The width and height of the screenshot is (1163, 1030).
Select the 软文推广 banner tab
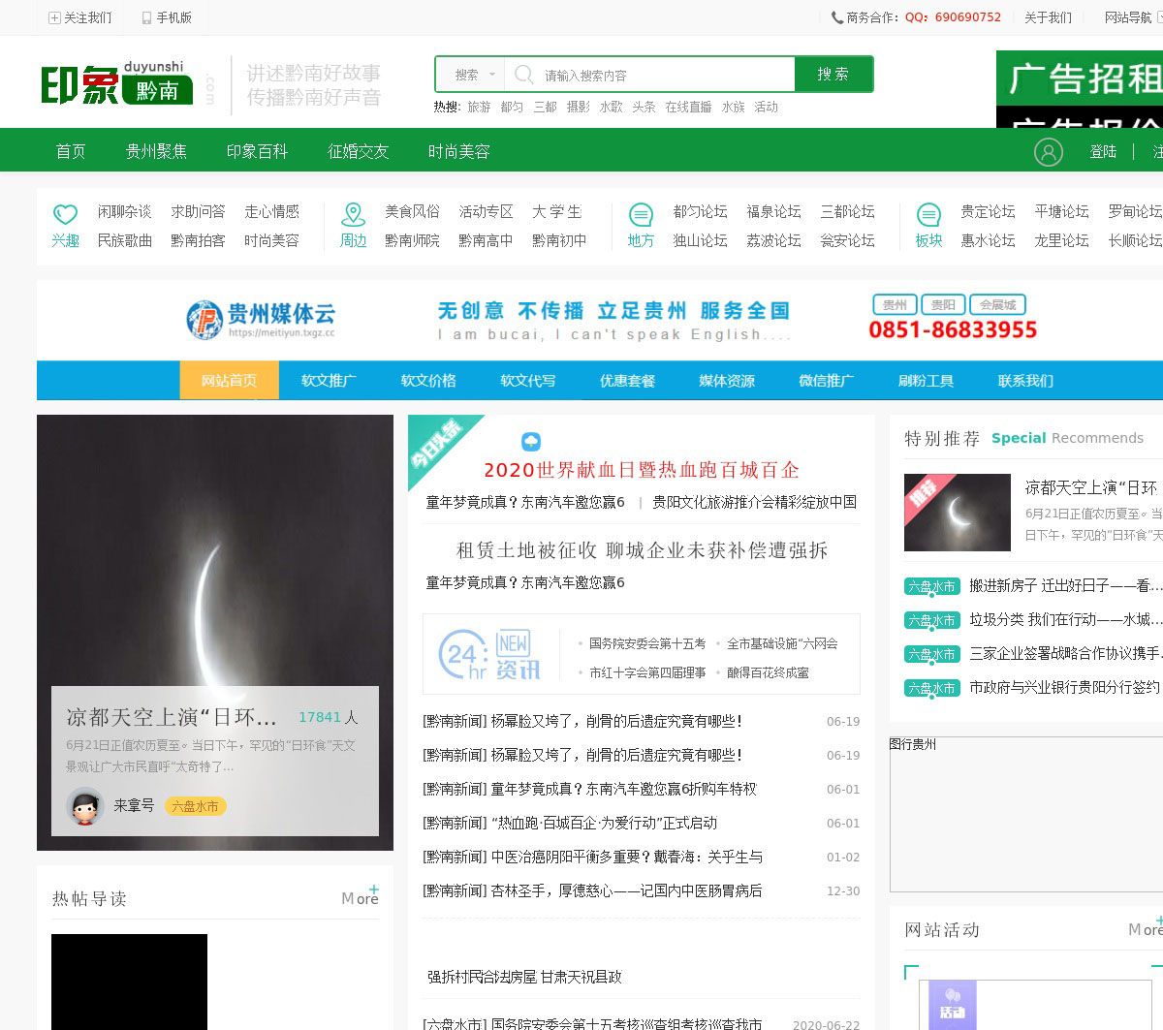pos(329,381)
